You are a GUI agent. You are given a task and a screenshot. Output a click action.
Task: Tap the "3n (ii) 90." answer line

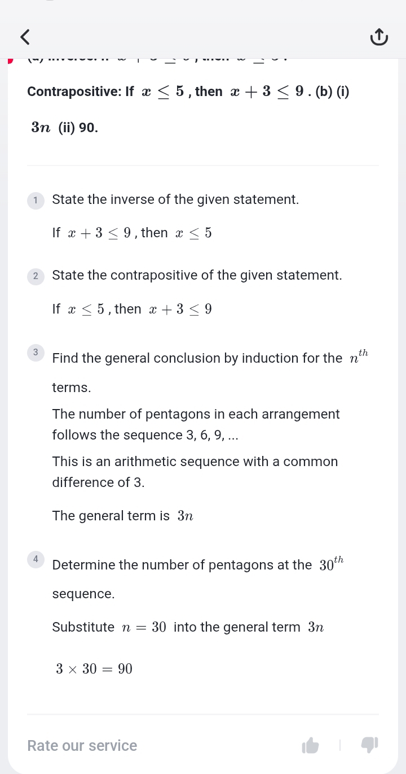(65, 128)
